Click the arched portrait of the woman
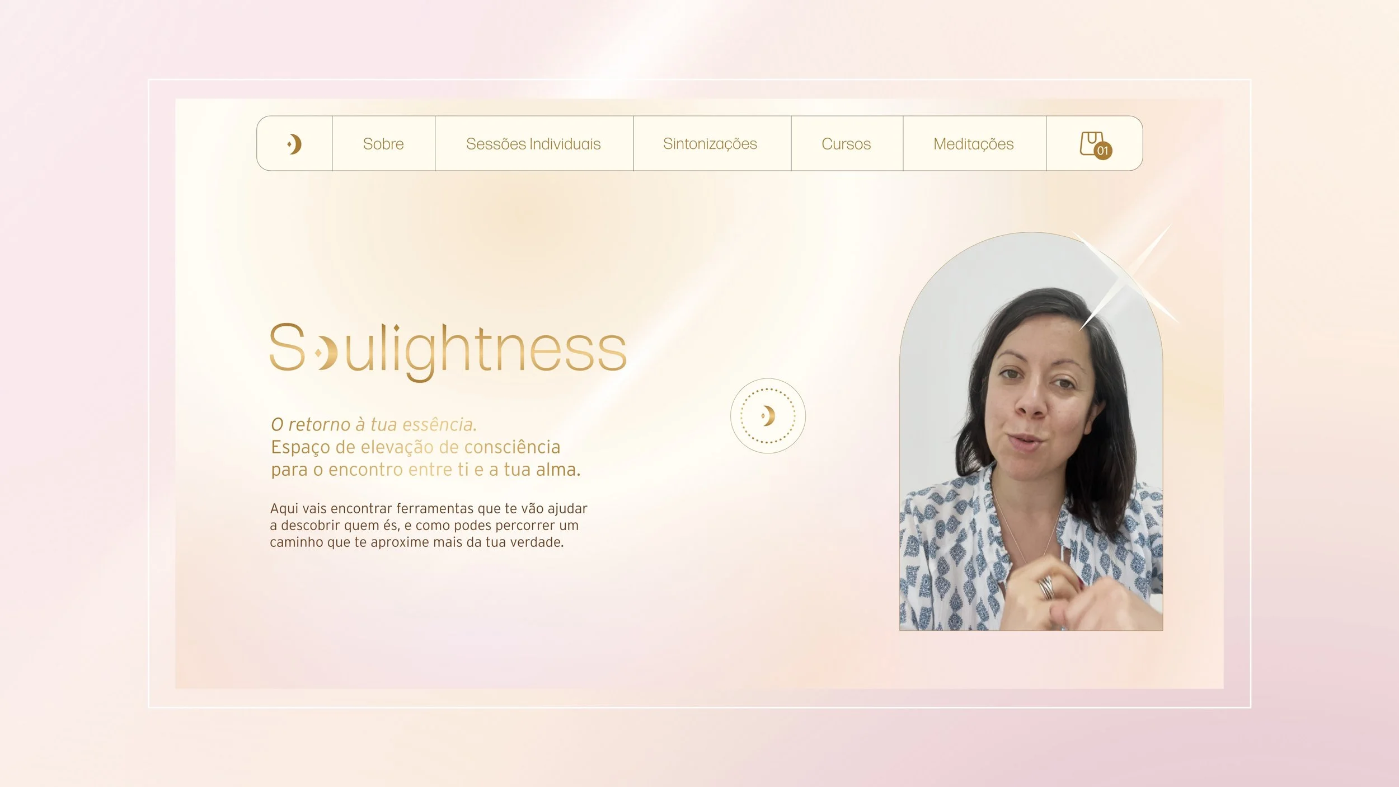This screenshot has height=787, width=1399. 1031,432
